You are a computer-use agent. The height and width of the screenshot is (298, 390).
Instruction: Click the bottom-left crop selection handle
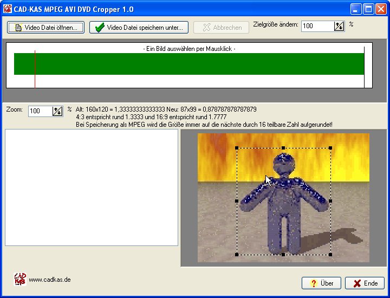click(x=237, y=254)
